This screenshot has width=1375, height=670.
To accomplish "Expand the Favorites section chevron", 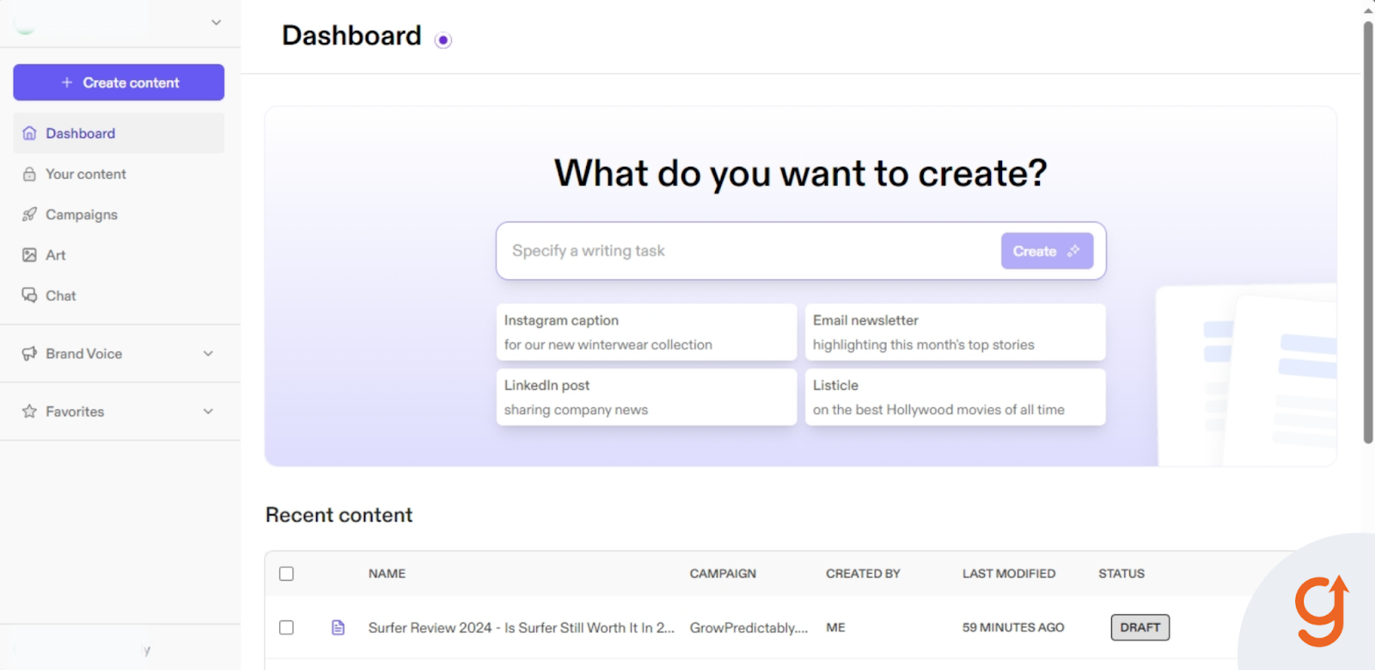I will (x=208, y=411).
